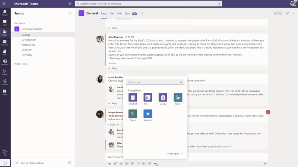This screenshot has width=298, height=167.
Task: Select the News app
Action: (178, 99)
